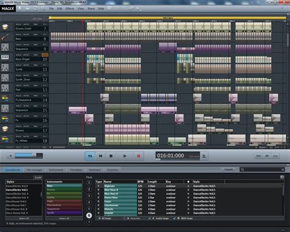The width and height of the screenshot is (290, 232).
Task: Open FX dropdown on Bass track
Action: click(45, 34)
